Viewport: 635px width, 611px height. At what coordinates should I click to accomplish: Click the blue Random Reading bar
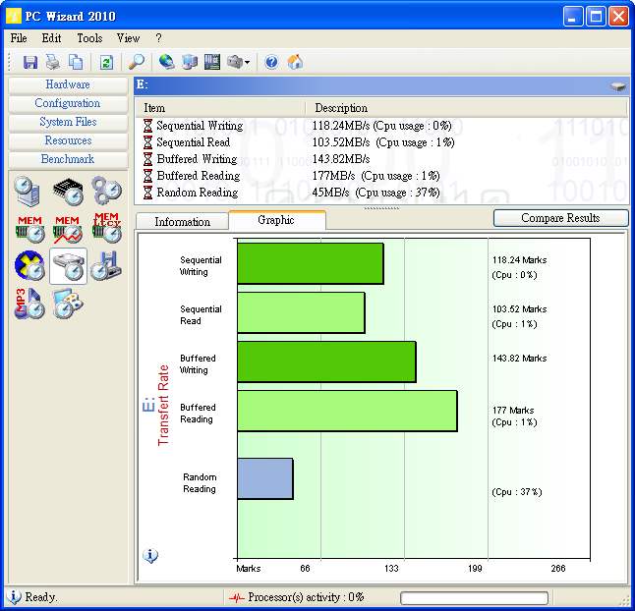tap(264, 478)
